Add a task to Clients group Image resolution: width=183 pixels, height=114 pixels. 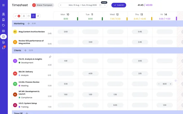tap(25, 51)
